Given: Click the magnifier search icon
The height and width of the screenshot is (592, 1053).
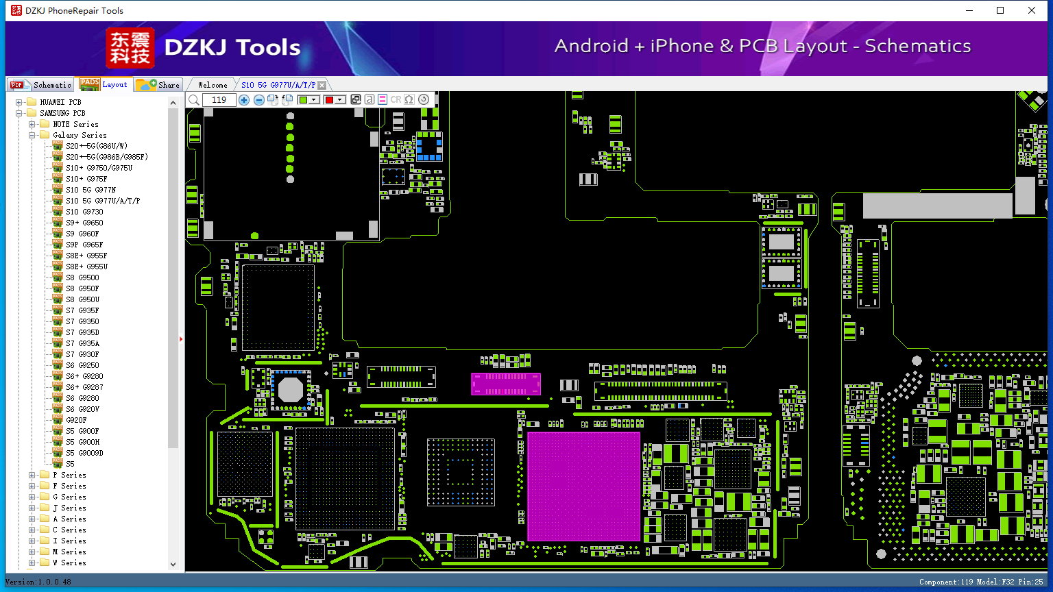Looking at the screenshot, I should pyautogui.click(x=194, y=100).
